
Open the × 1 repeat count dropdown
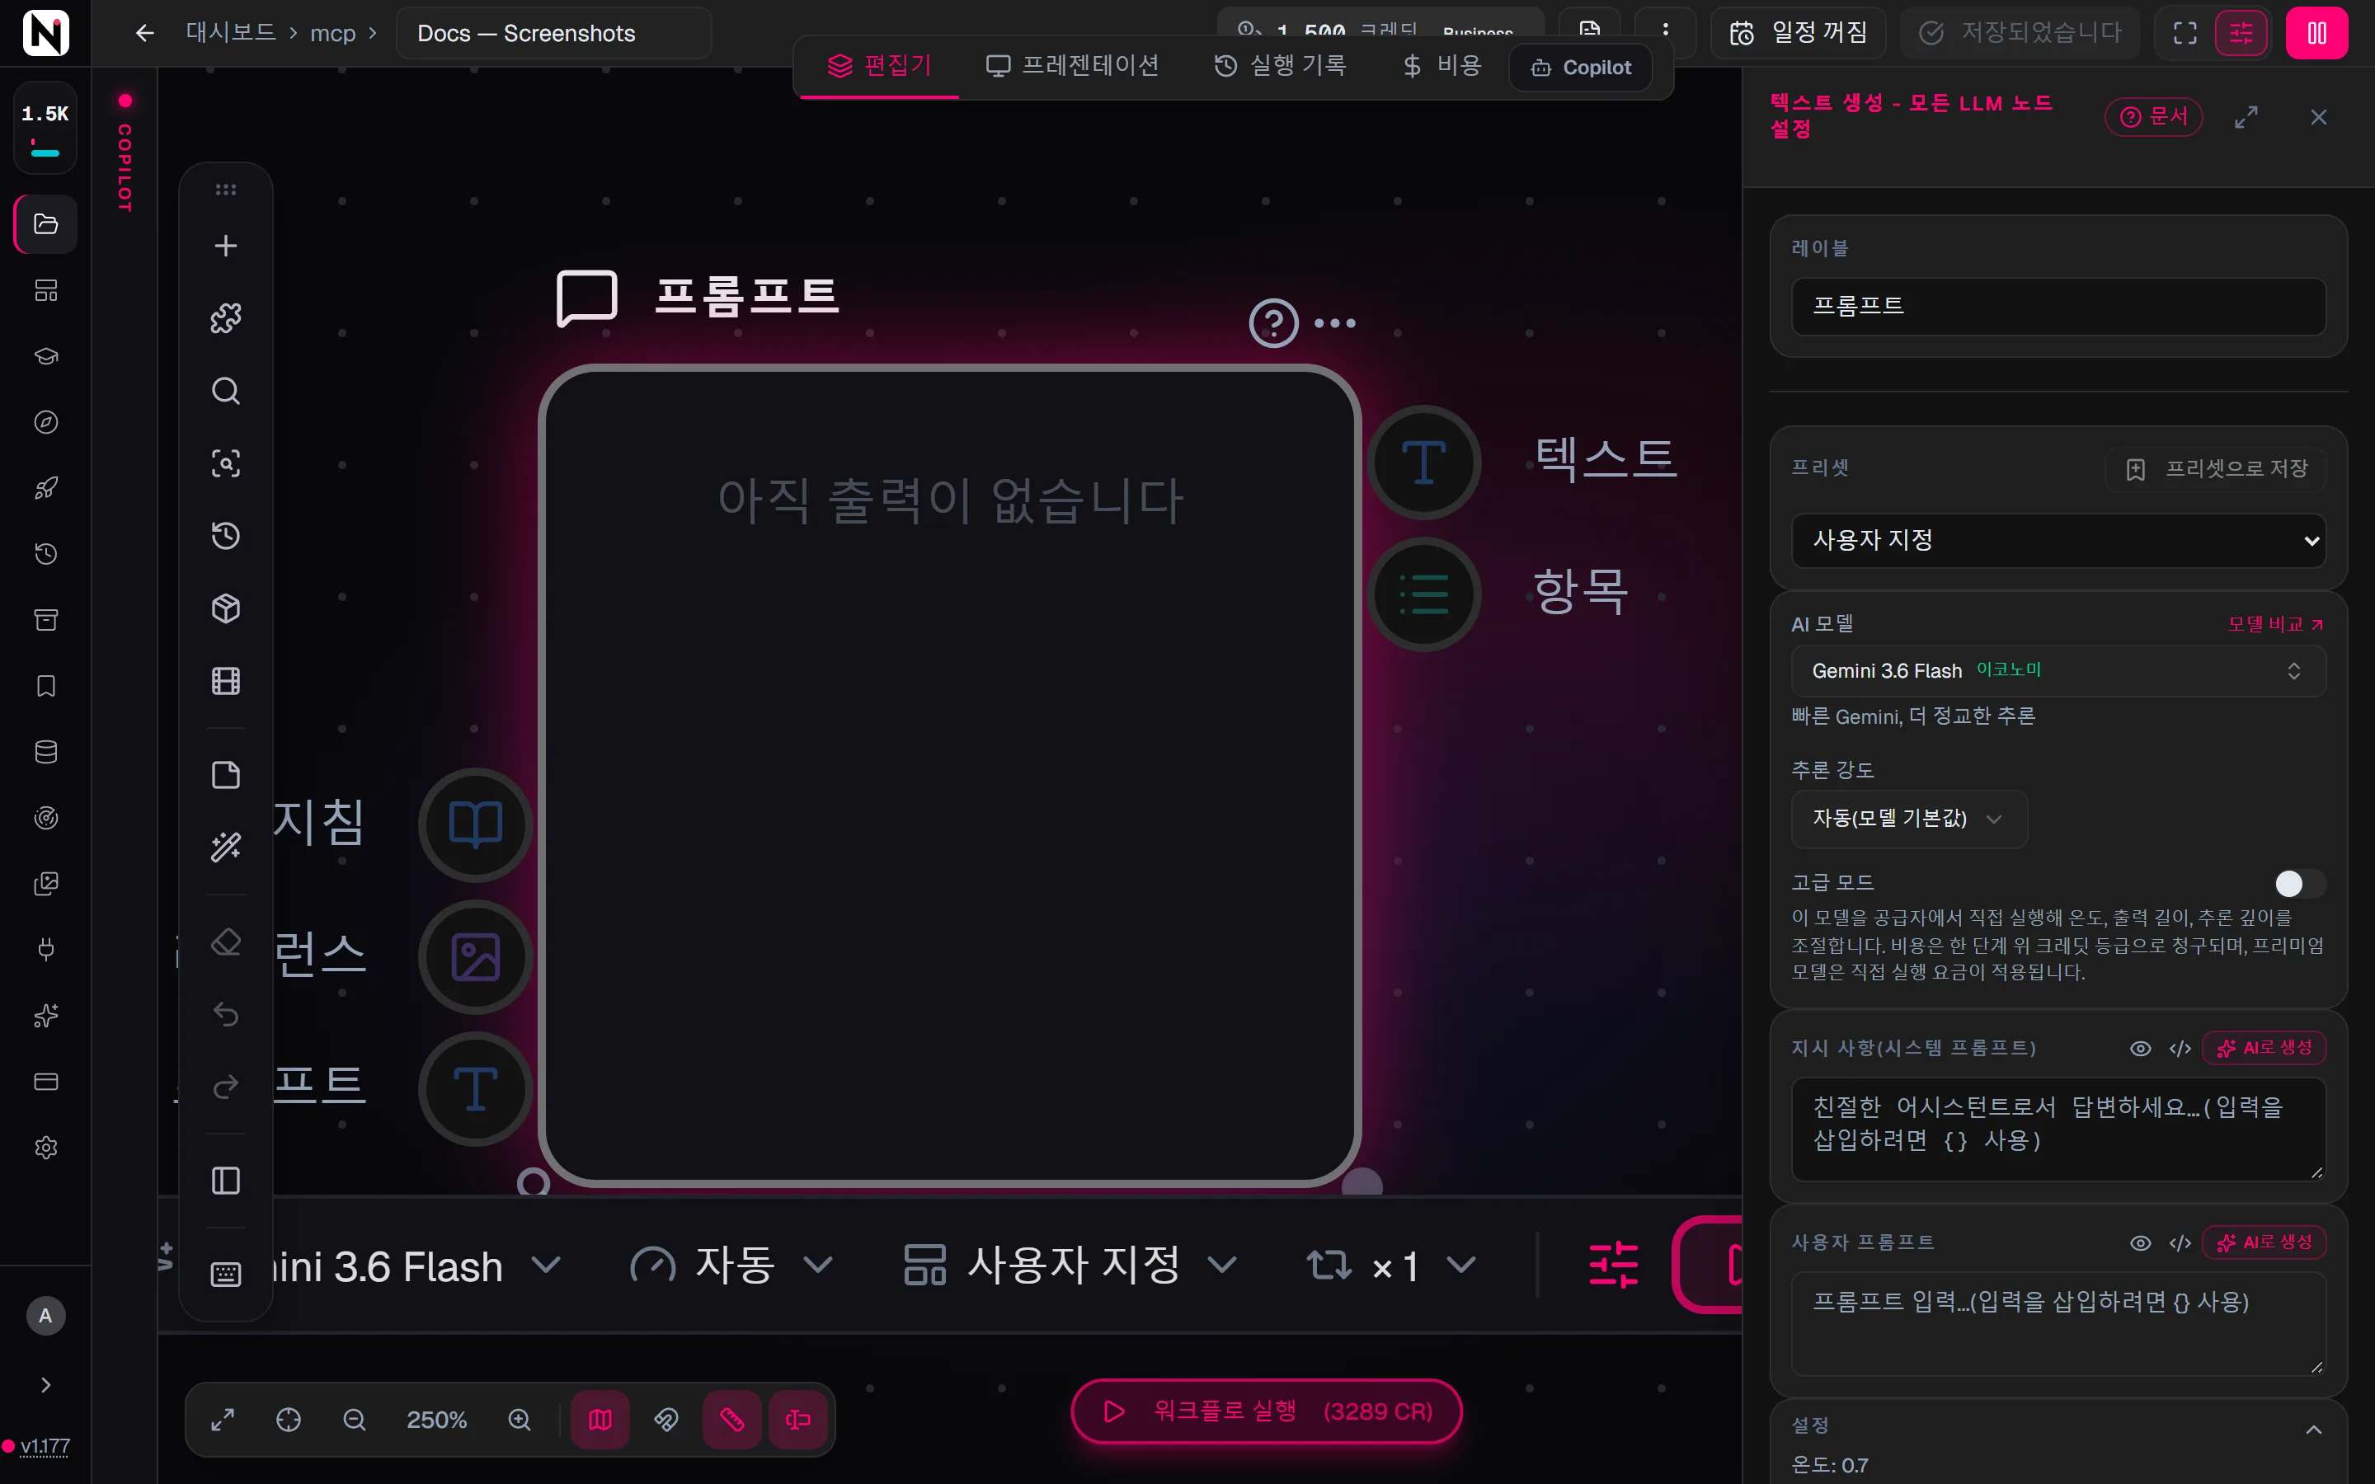pos(1392,1266)
